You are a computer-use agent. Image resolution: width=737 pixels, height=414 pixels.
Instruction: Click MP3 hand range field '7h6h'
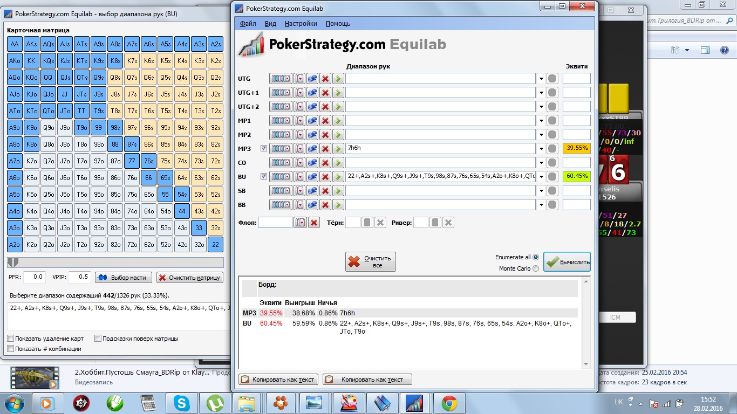(441, 149)
